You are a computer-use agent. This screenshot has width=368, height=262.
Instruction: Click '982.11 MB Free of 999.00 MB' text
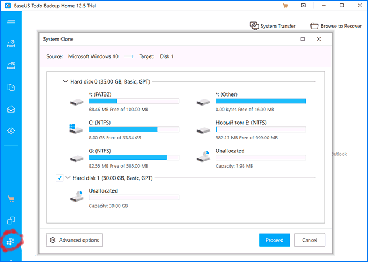click(247, 138)
